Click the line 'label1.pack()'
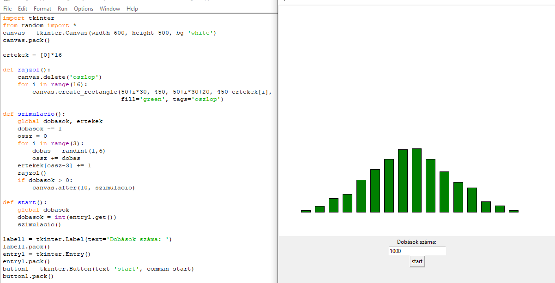 (27, 247)
